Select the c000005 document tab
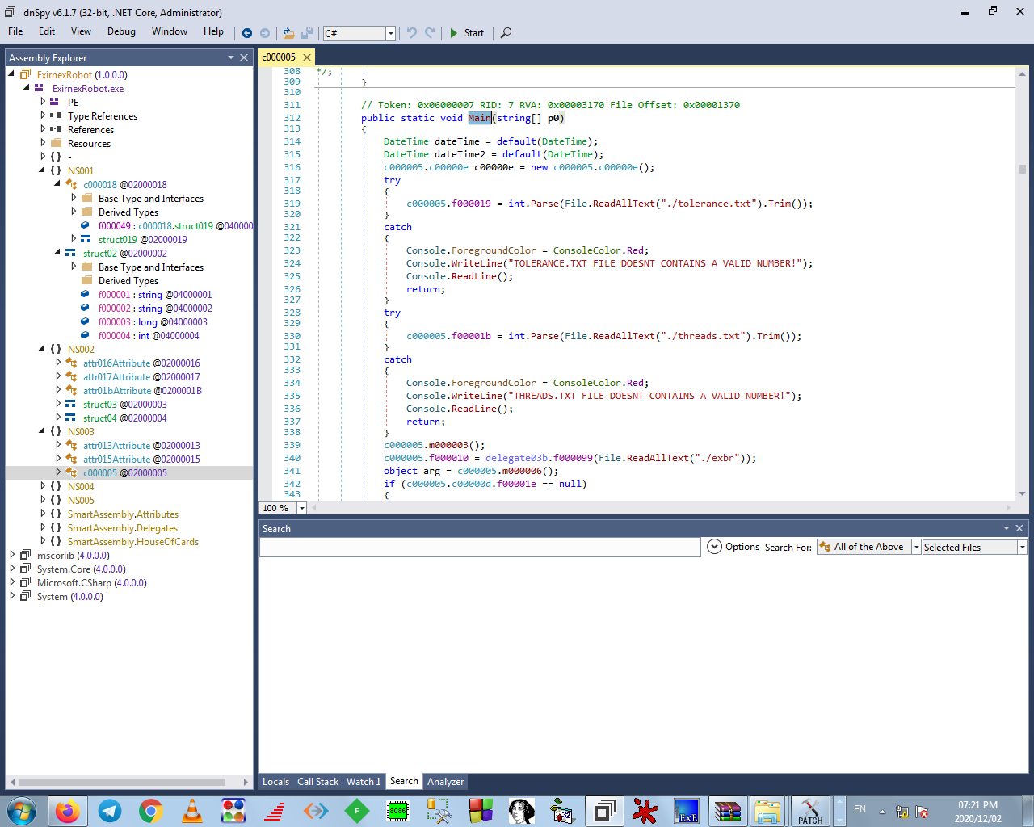Image resolution: width=1034 pixels, height=827 pixels. [279, 57]
